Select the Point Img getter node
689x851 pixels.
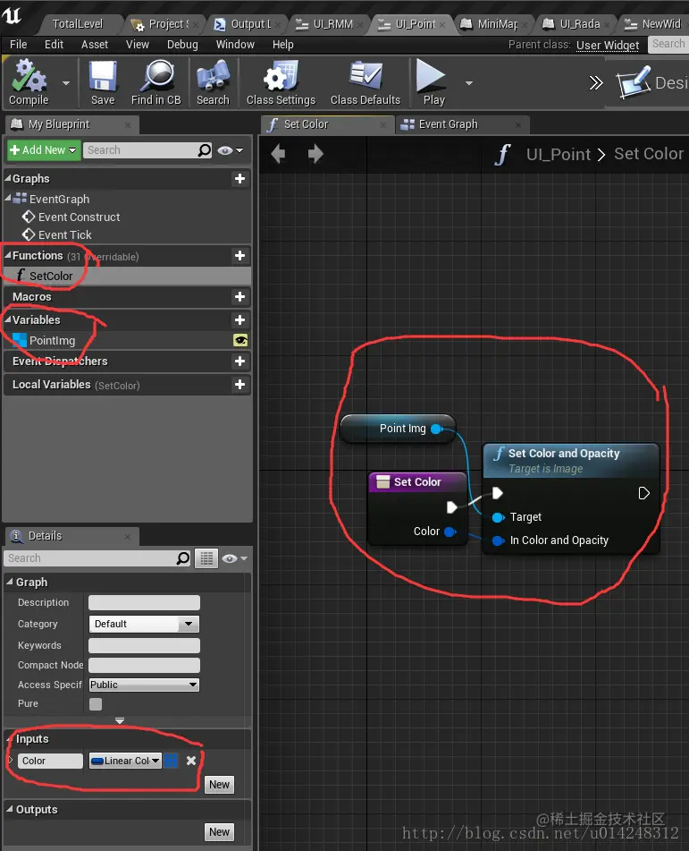398,429
